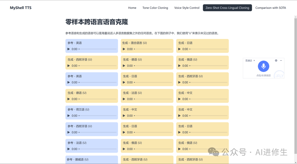Play the 参考 - 法语 (U) reference audio
Screen dimensions: 297x164
tap(69, 149)
